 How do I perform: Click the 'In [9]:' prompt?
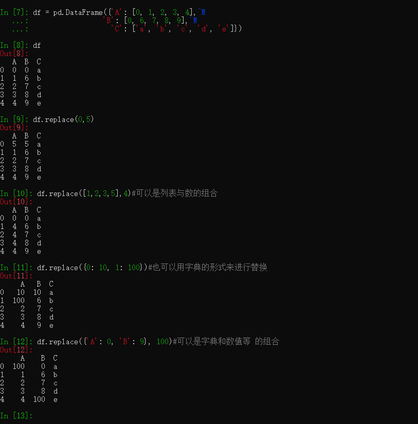14,119
